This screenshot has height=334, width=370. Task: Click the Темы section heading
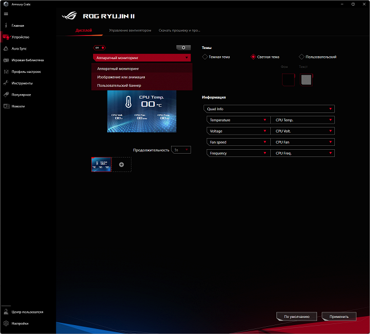207,48
